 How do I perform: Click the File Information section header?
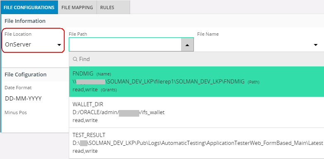[x=25, y=21]
